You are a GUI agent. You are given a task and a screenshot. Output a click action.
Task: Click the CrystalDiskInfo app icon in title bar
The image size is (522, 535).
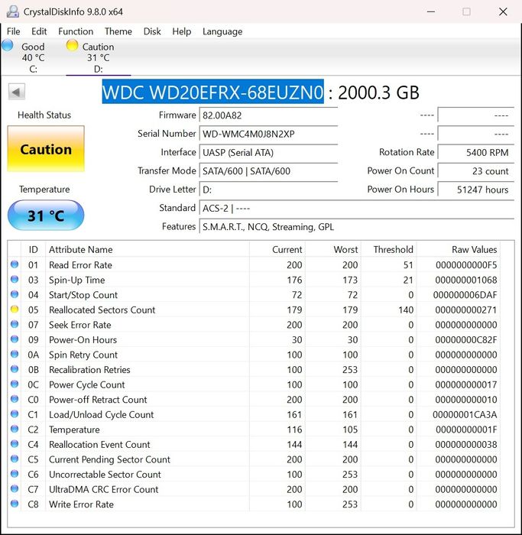point(13,11)
